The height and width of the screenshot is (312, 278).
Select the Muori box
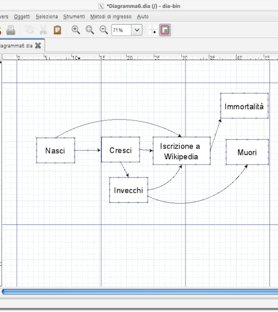247,152
